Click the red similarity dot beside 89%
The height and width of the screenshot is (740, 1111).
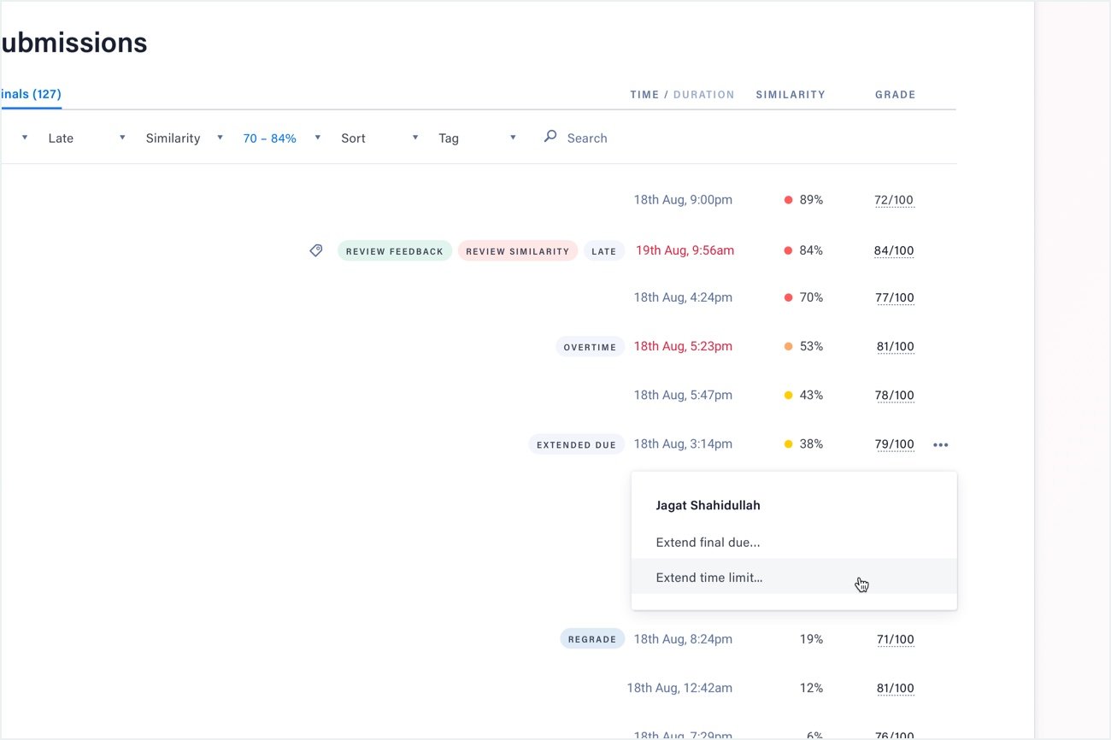(x=787, y=199)
